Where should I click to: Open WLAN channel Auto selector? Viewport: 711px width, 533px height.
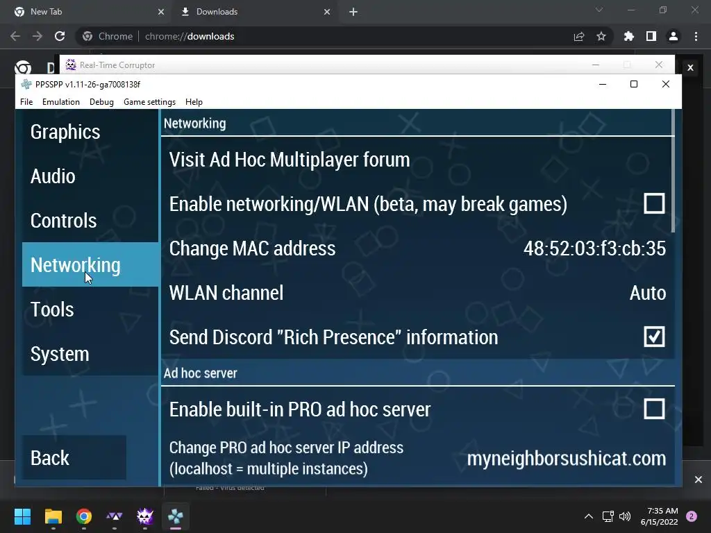tap(417, 293)
